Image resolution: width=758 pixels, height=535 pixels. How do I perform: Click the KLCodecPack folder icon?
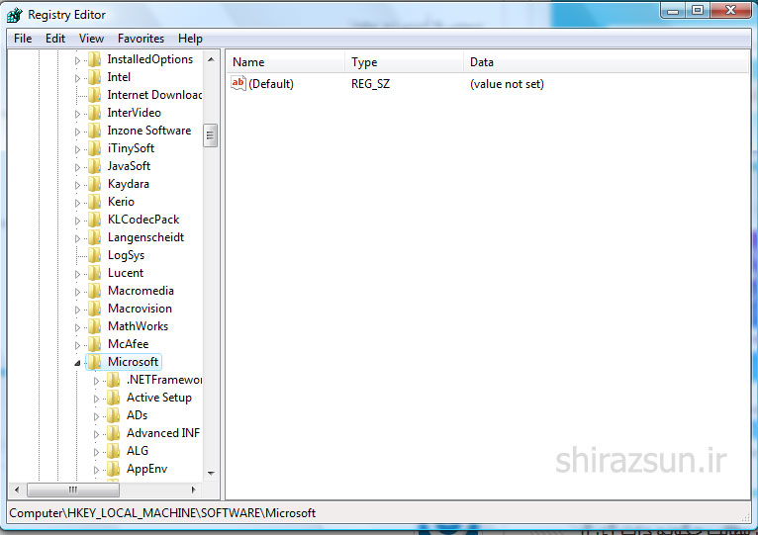pos(95,220)
